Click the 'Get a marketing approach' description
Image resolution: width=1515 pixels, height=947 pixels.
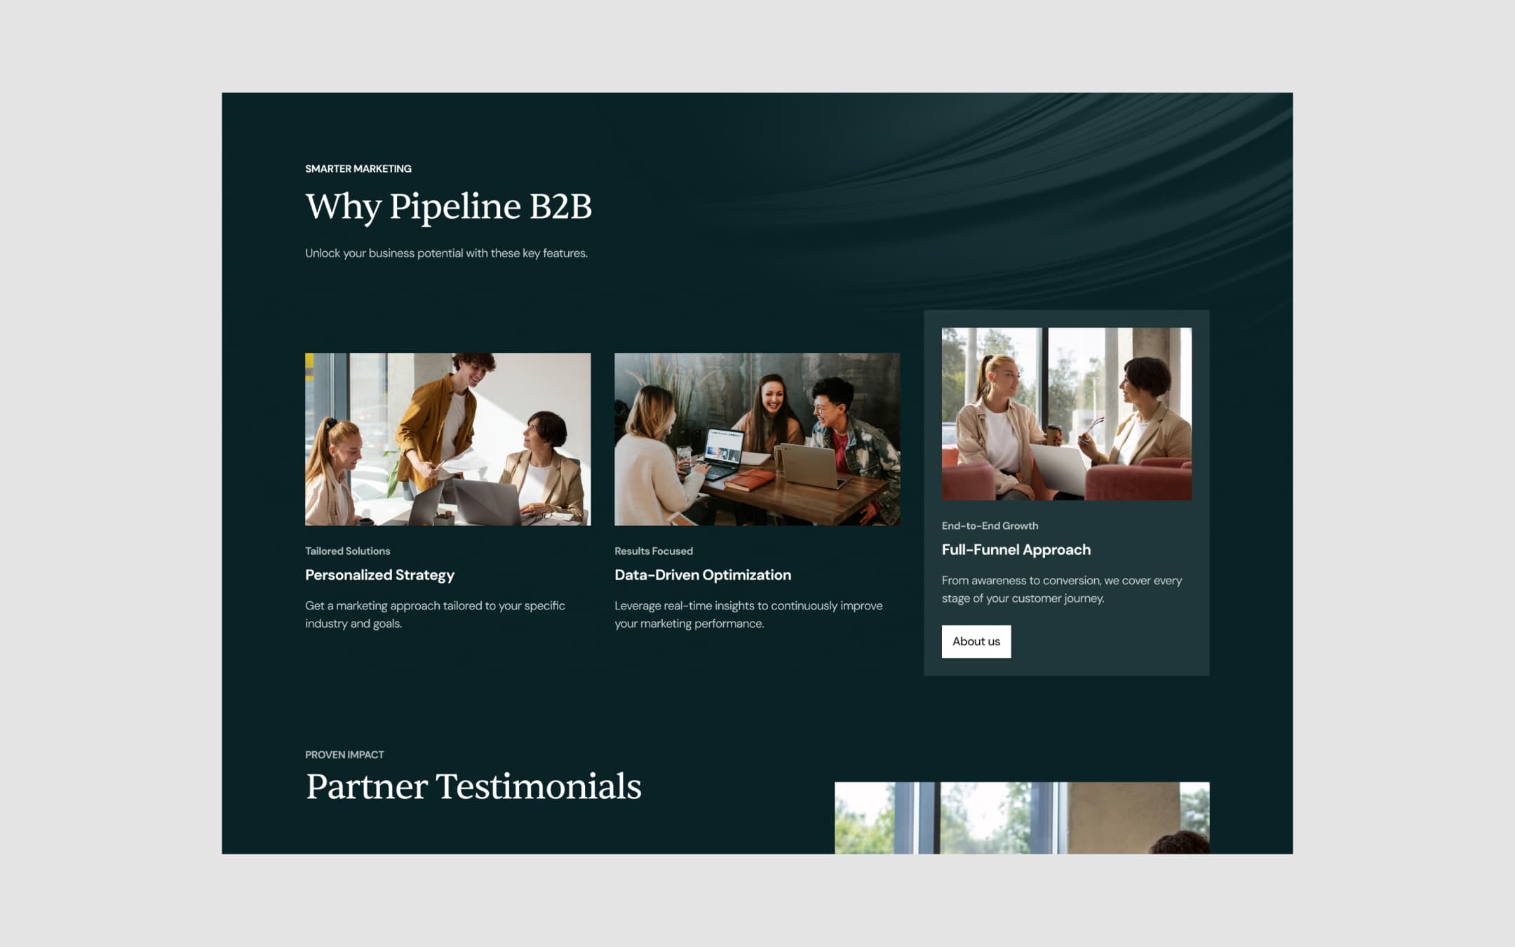(435, 614)
